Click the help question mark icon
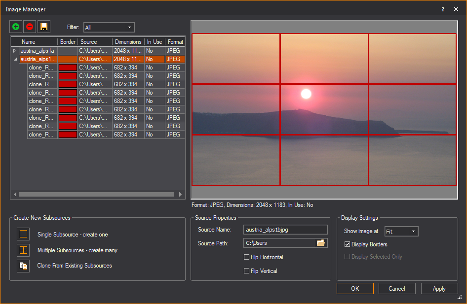Screen dimensions: 467x304 click(443, 9)
